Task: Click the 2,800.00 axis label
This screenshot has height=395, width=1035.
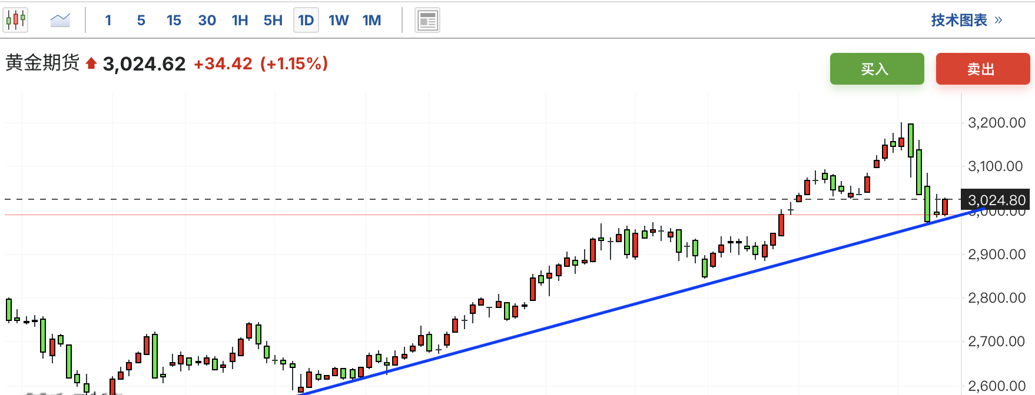Action: click(x=997, y=298)
